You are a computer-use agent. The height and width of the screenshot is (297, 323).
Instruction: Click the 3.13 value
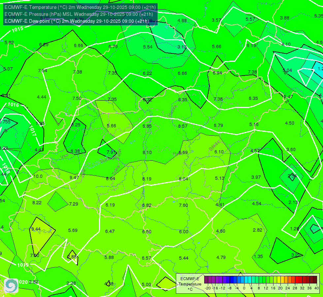(182, 47)
